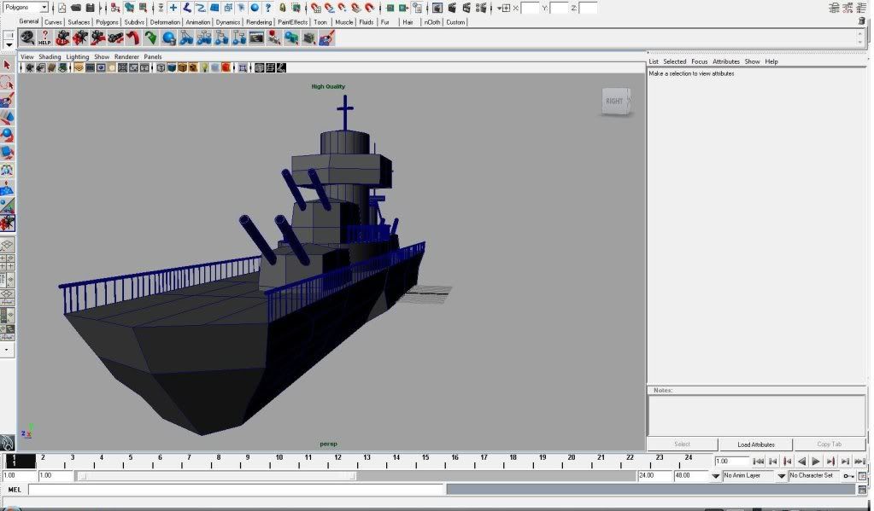This screenshot has height=511, width=874.
Task: Toggle snap to grids plus icon
Action: pyautogui.click(x=173, y=8)
